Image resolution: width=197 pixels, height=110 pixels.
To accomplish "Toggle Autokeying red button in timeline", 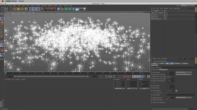I will pyautogui.click(x=127, y=76).
